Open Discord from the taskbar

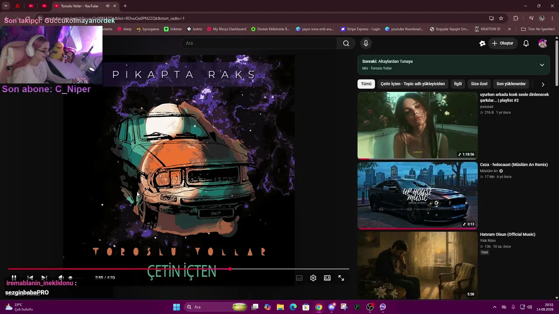[x=331, y=307]
